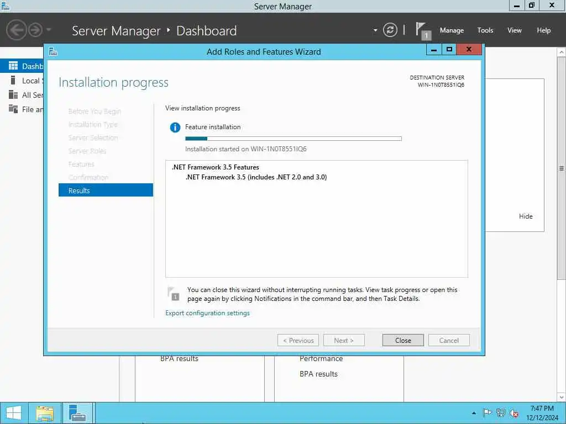Viewport: 566px width, 424px height.
Task: Select File and Storage Services icon
Action: point(13,109)
